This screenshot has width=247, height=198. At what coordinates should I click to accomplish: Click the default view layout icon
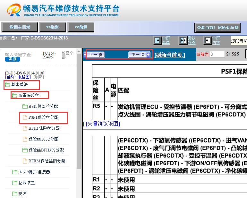pos(183,40)
